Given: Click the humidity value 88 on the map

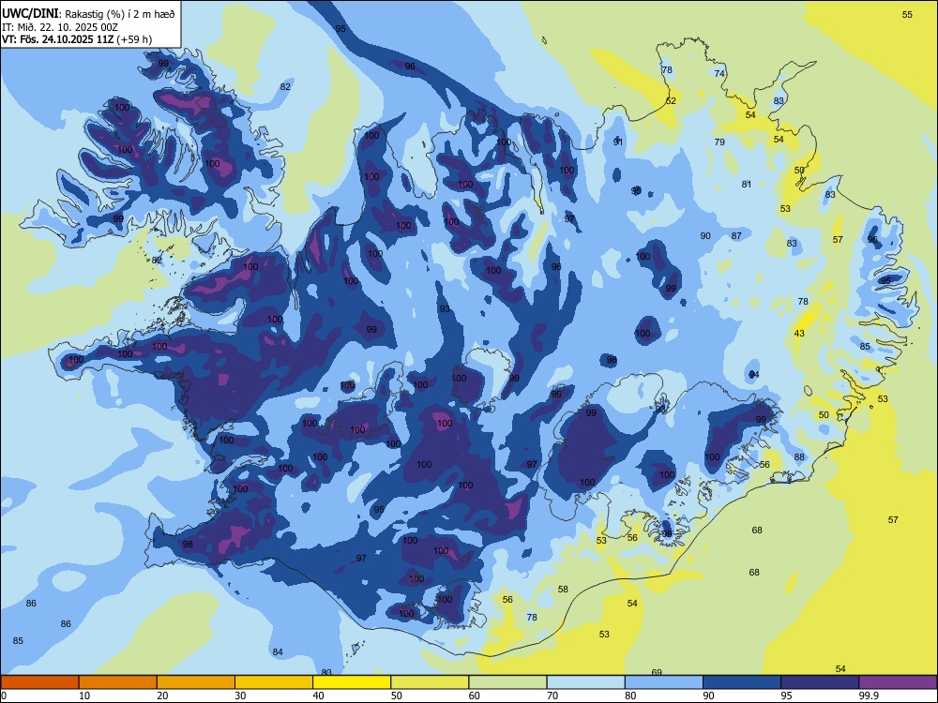Looking at the screenshot, I should click(x=799, y=457).
